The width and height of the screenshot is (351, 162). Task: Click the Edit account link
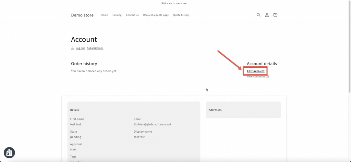click(x=256, y=71)
